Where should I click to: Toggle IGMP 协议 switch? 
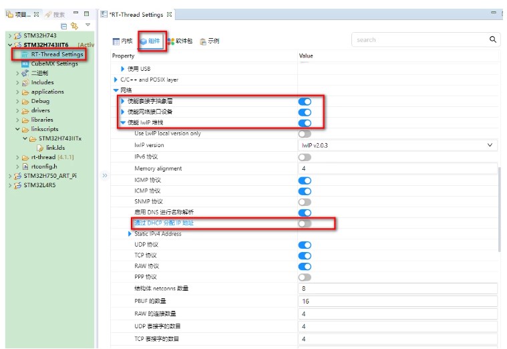pyautogui.click(x=305, y=181)
